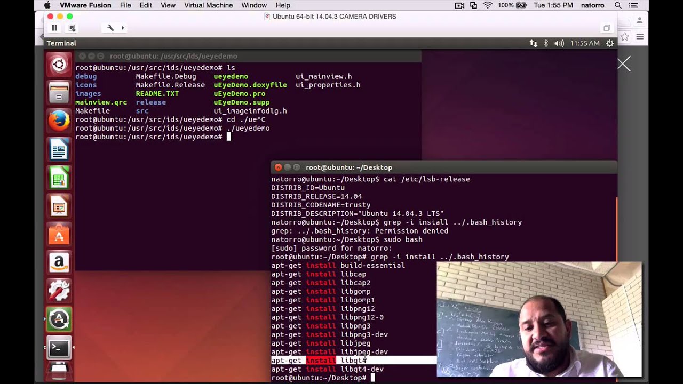
Task: Open the Help menu
Action: click(283, 5)
